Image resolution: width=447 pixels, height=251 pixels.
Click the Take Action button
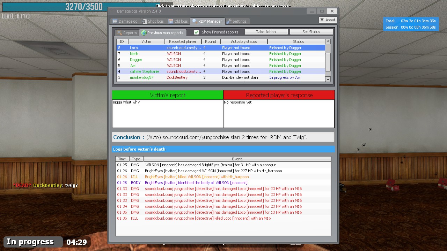(x=266, y=32)
